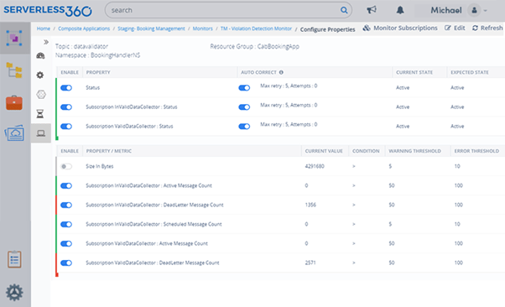Click Monitor Subscriptions icon
This screenshot has height=307, width=505.
367,28
